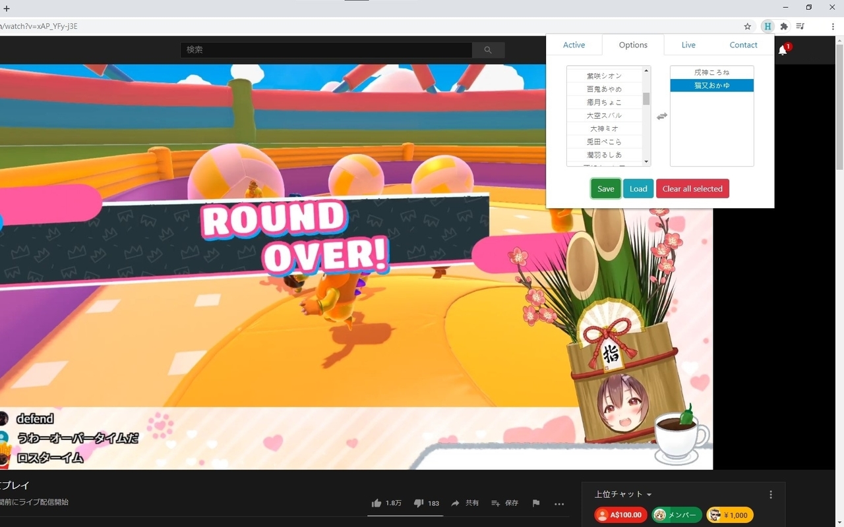Click the left list scroll-up arrow
Viewport: 844px width, 527px height.
[646, 70]
